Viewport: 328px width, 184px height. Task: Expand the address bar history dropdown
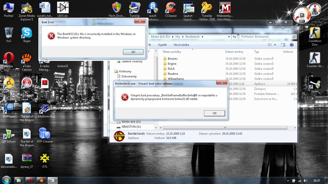tap(229, 37)
